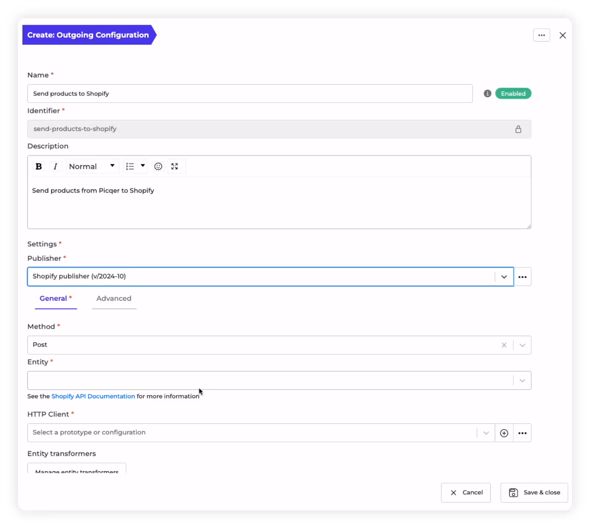The width and height of the screenshot is (590, 529).
Task: Add a new HTTP Client with plus icon
Action: [x=504, y=433]
